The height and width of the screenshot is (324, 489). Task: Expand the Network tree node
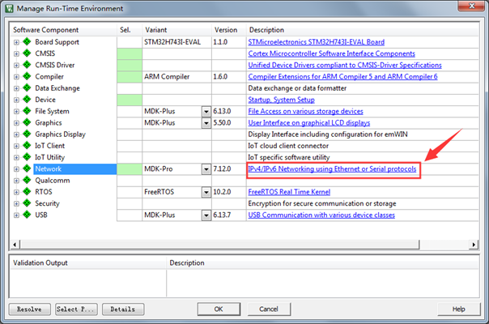click(x=16, y=169)
